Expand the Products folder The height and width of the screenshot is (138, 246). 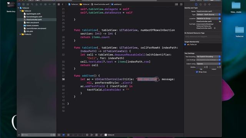(20, 34)
